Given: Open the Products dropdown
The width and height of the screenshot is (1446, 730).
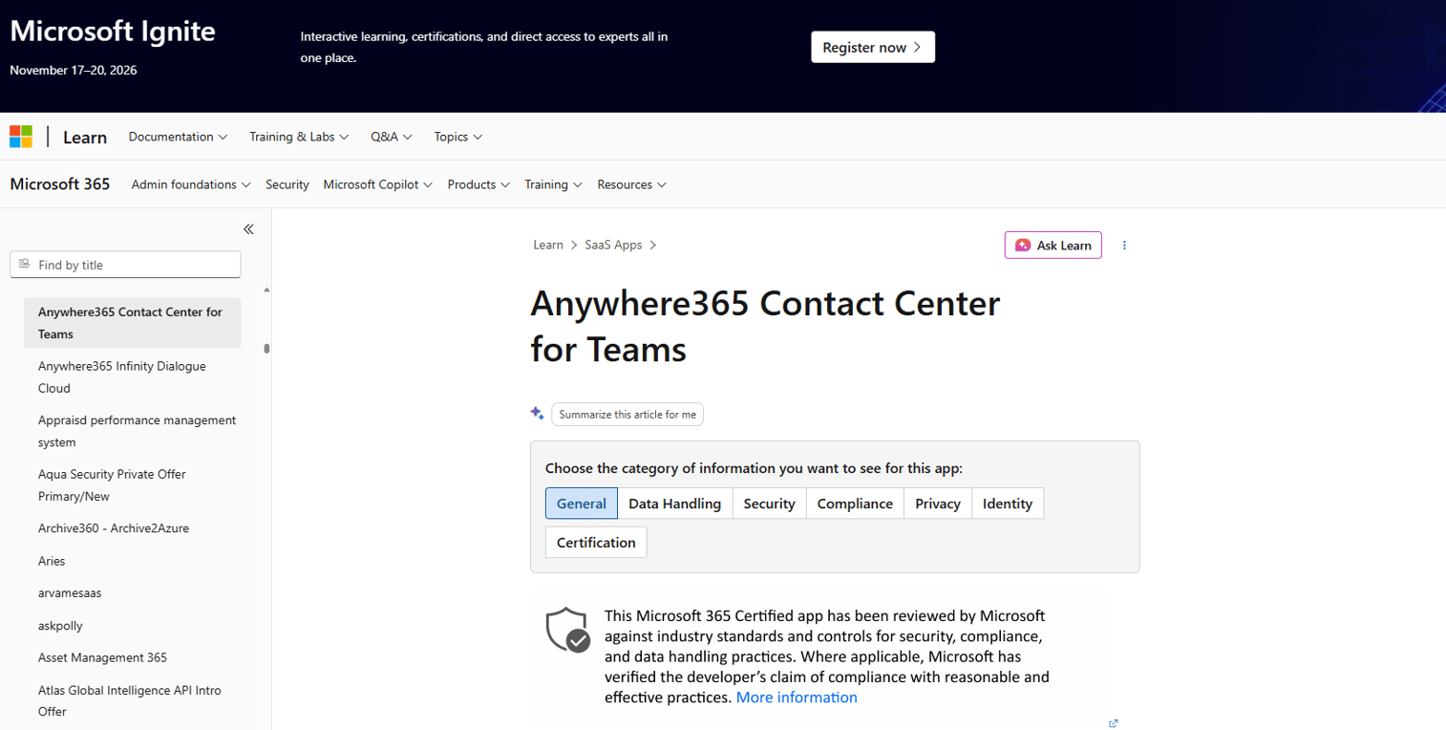Looking at the screenshot, I should (478, 184).
